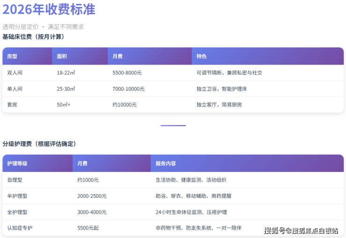Click 月费 header in the bed fee table
The height and width of the screenshot is (238, 346).
point(117,56)
